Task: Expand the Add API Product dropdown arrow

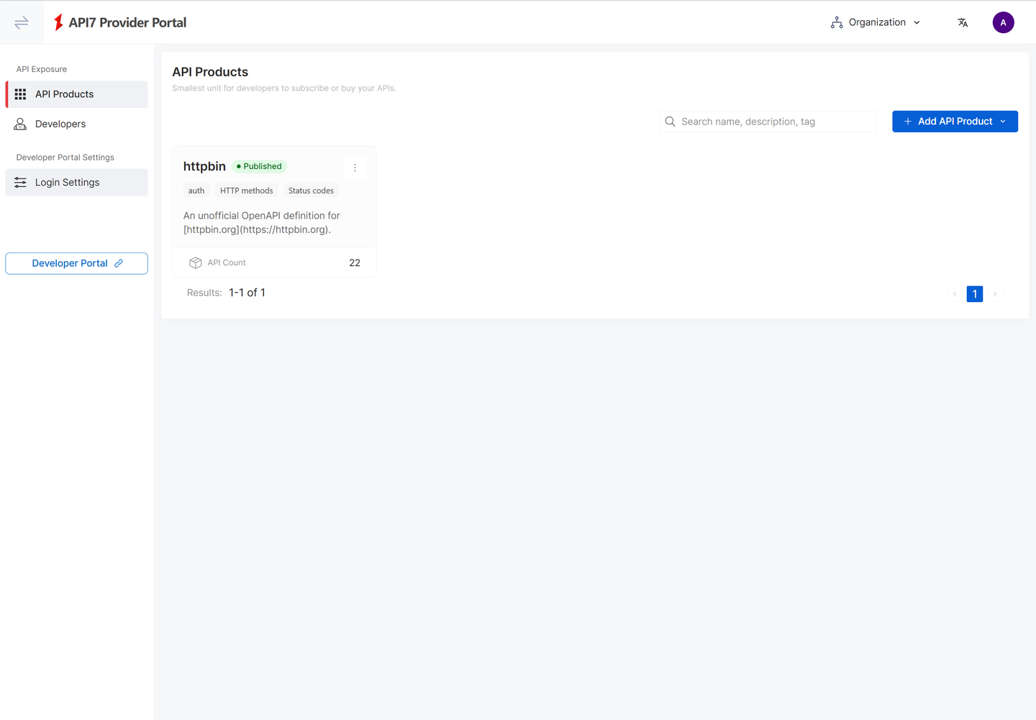Action: tap(1004, 121)
